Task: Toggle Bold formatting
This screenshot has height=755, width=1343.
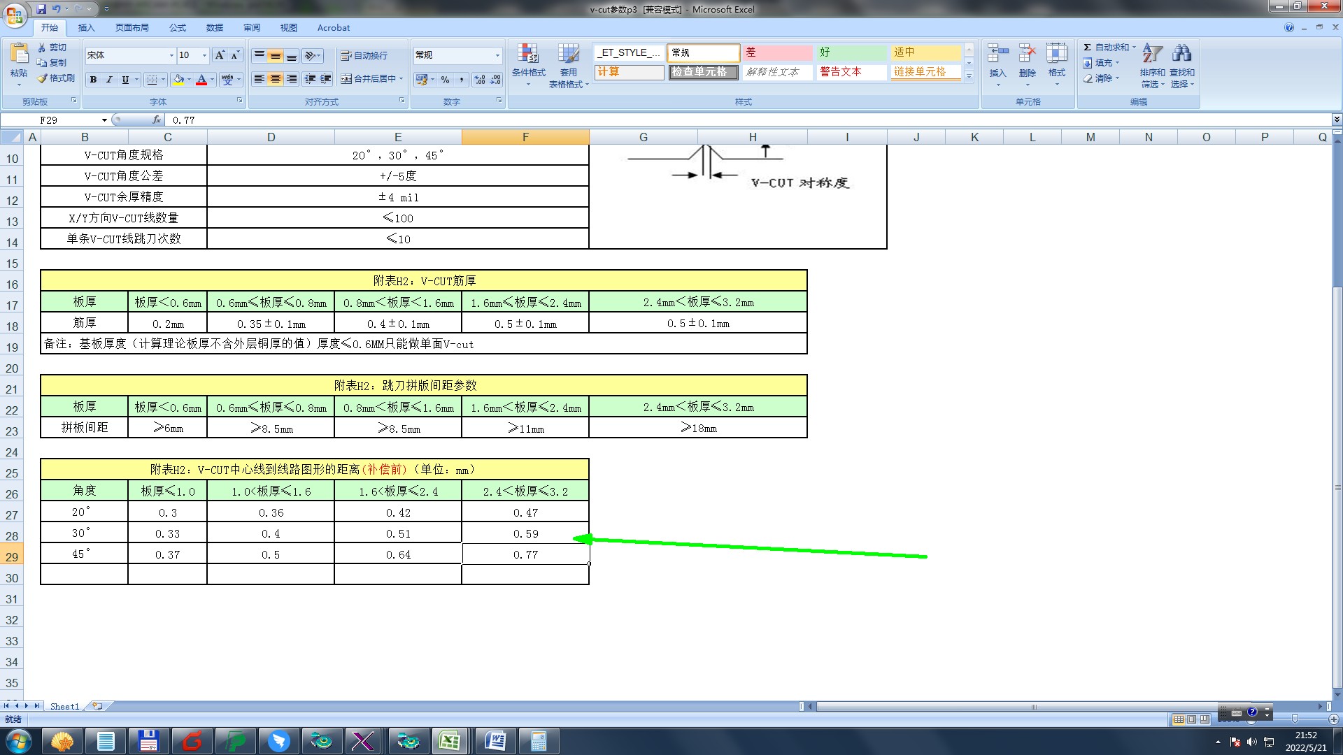Action: click(93, 80)
